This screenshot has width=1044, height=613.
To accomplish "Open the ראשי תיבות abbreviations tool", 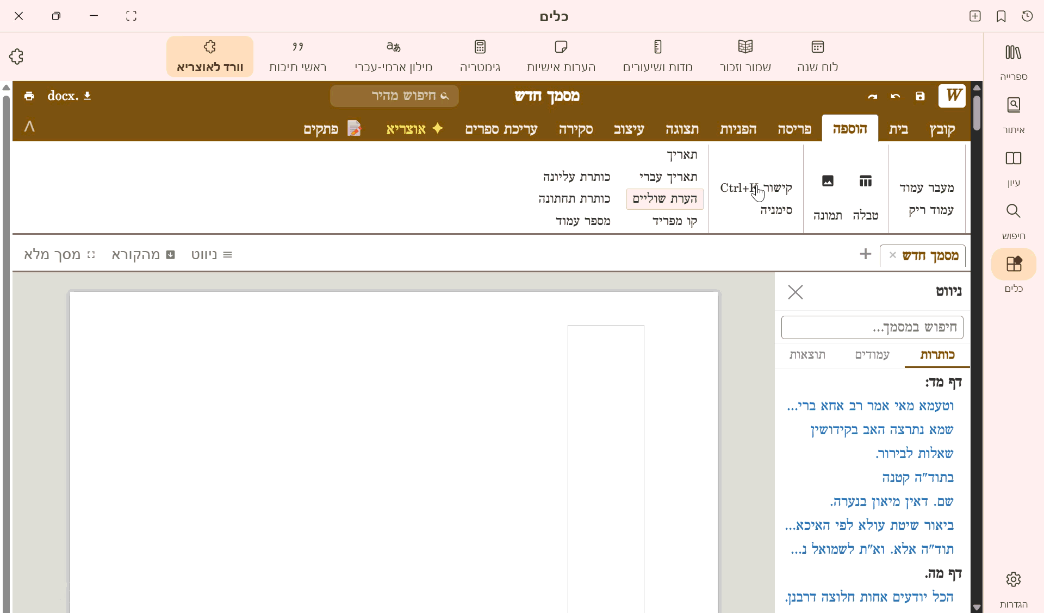I will tap(297, 57).
